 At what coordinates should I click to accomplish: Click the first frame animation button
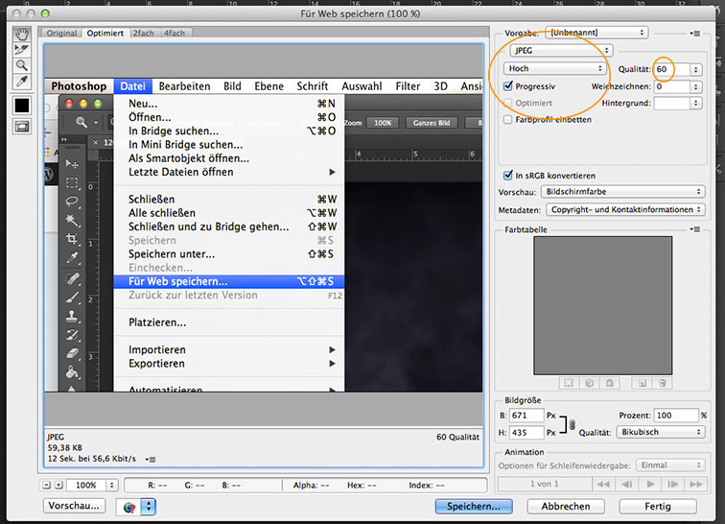pyautogui.click(x=603, y=484)
